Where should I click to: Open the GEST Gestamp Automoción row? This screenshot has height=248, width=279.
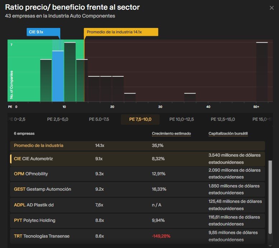(137, 189)
